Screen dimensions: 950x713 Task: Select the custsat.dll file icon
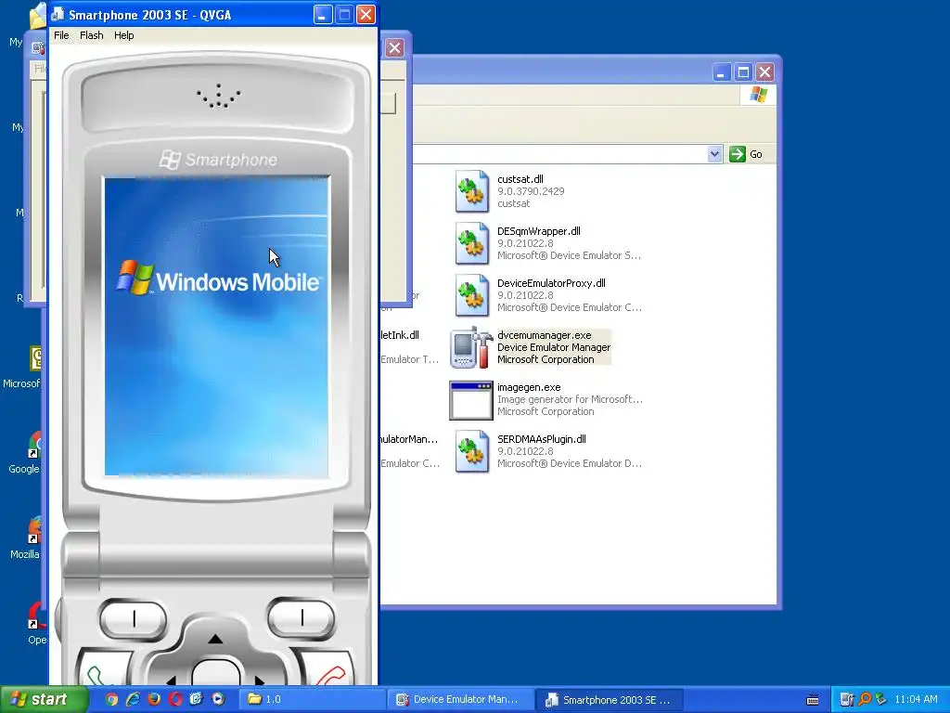[x=472, y=191]
